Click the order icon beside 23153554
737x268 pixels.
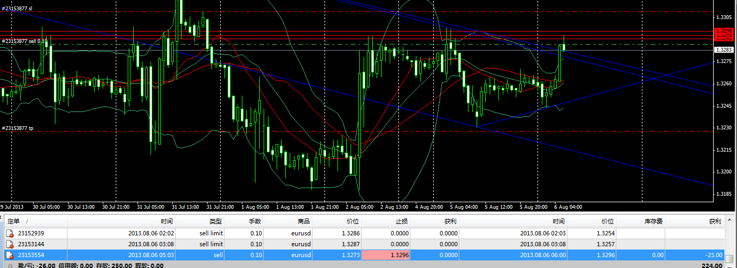pos(9,255)
